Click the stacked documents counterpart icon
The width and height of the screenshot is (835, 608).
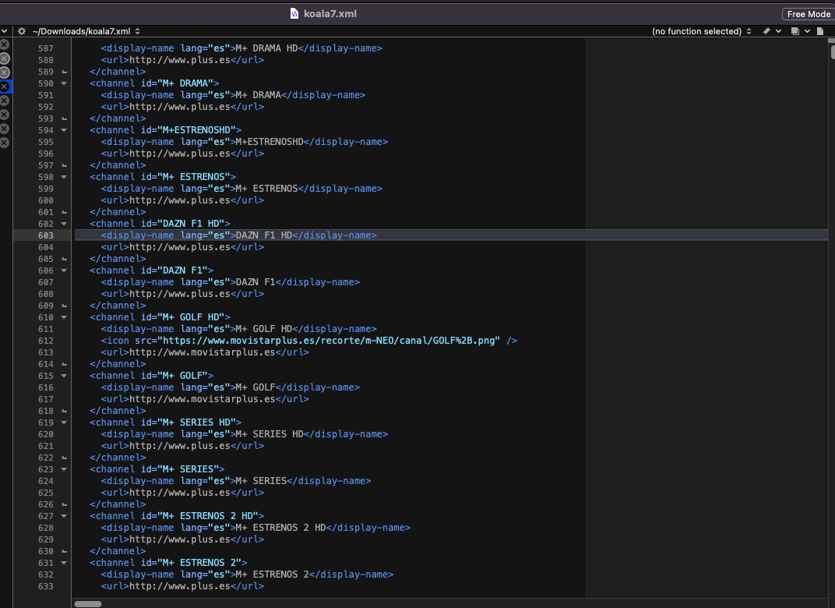point(795,31)
